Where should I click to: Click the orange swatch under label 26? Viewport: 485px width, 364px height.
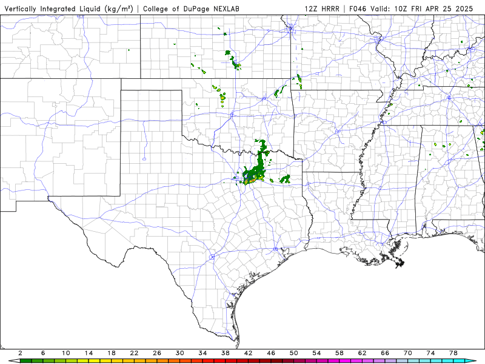[x=162, y=361]
